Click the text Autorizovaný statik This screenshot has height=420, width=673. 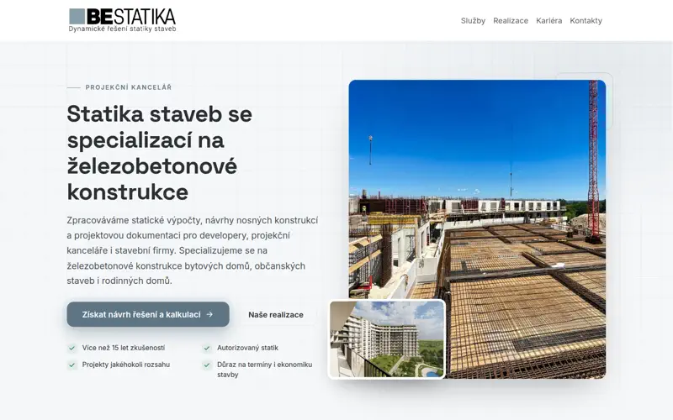click(x=247, y=348)
